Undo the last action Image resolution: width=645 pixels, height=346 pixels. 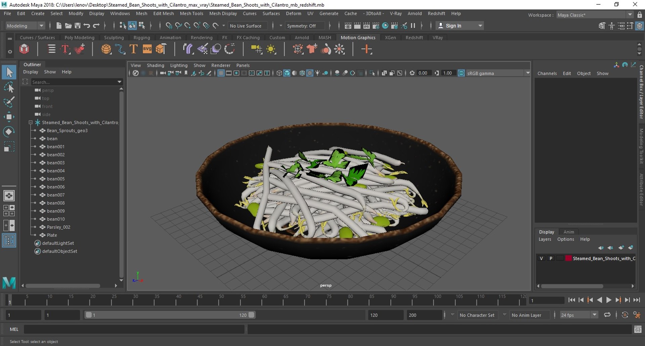[x=87, y=26]
